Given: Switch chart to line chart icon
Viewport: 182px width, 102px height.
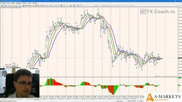Looking at the screenshot, I should click(53, 5).
